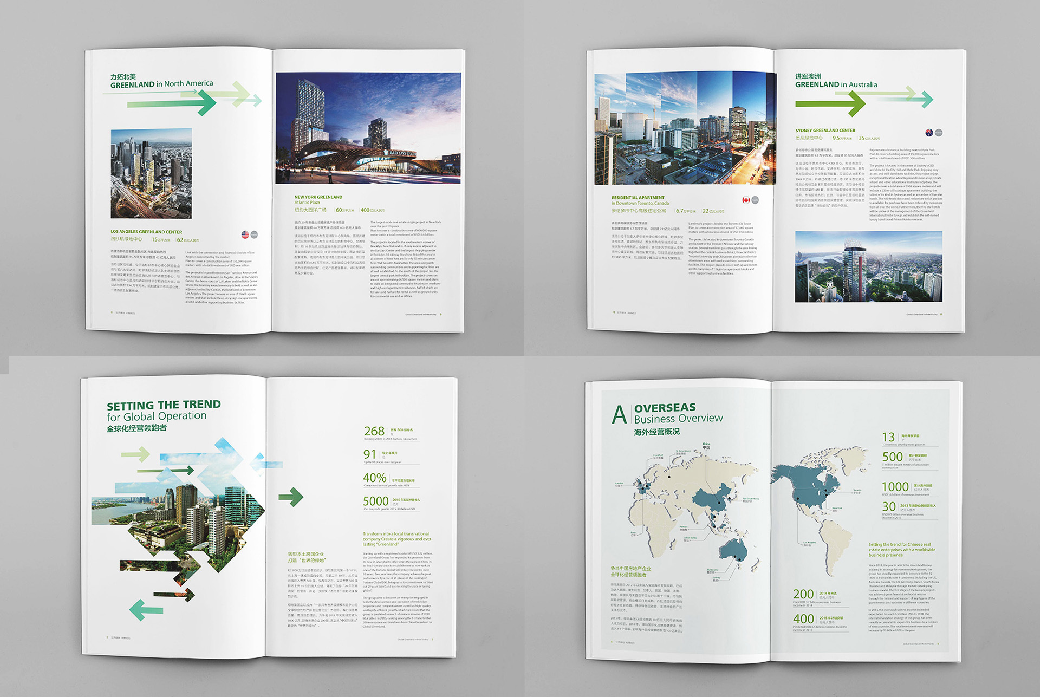Image resolution: width=1040 pixels, height=697 pixels.
Task: Click the 1000 overseas investment statistic
Action: (895, 487)
